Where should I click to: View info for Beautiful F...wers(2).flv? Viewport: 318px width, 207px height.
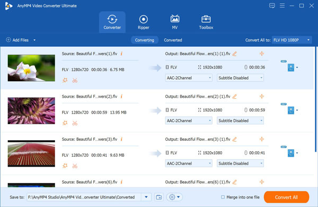point(121,96)
